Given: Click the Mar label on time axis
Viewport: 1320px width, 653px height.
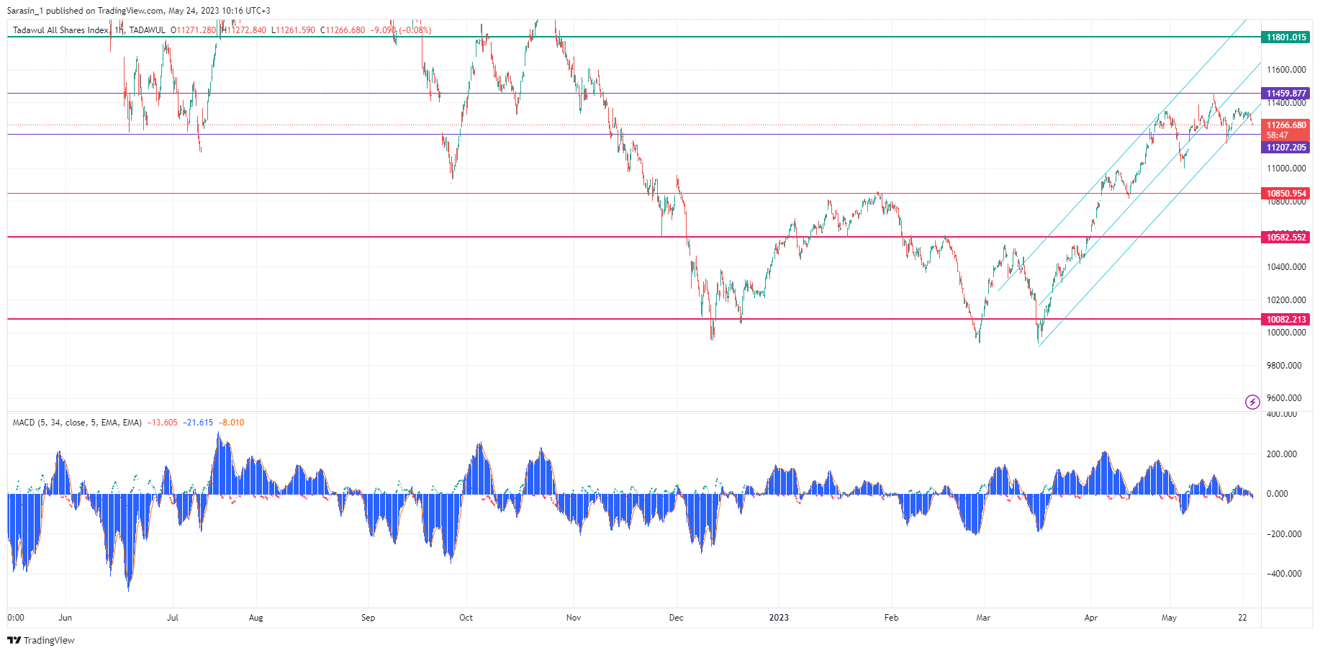Looking at the screenshot, I should click(x=983, y=618).
